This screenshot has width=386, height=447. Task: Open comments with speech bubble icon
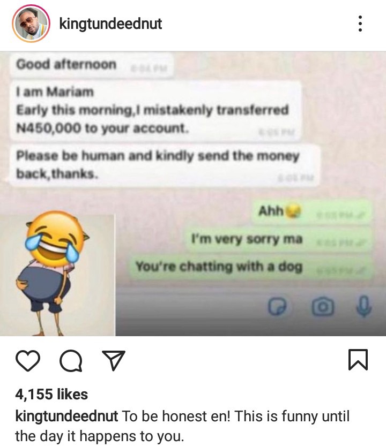(71, 360)
